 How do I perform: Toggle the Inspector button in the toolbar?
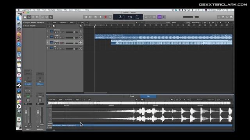point(29,17)
